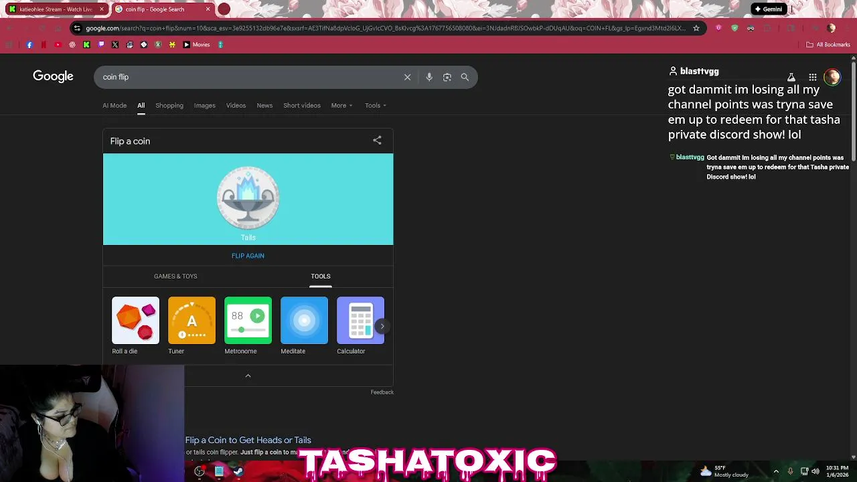The image size is (857, 482).
Task: Go to Google homepage via logo
Action: tap(53, 76)
